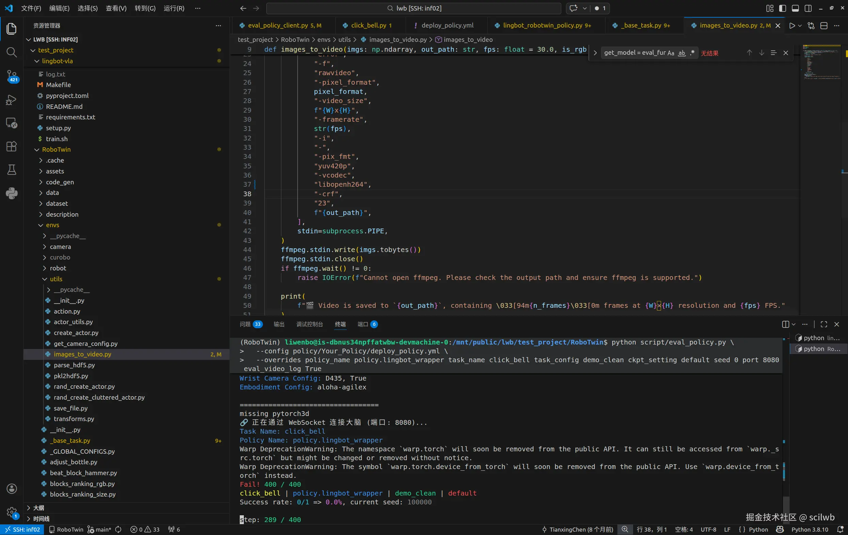The width and height of the screenshot is (848, 535).
Task: Click the split terminal icon
Action: tap(785, 324)
